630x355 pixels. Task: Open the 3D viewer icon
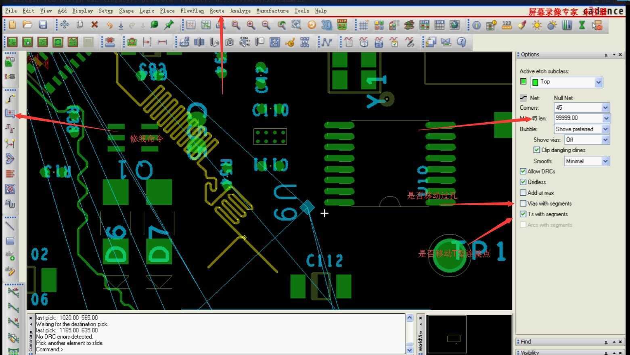[327, 25]
